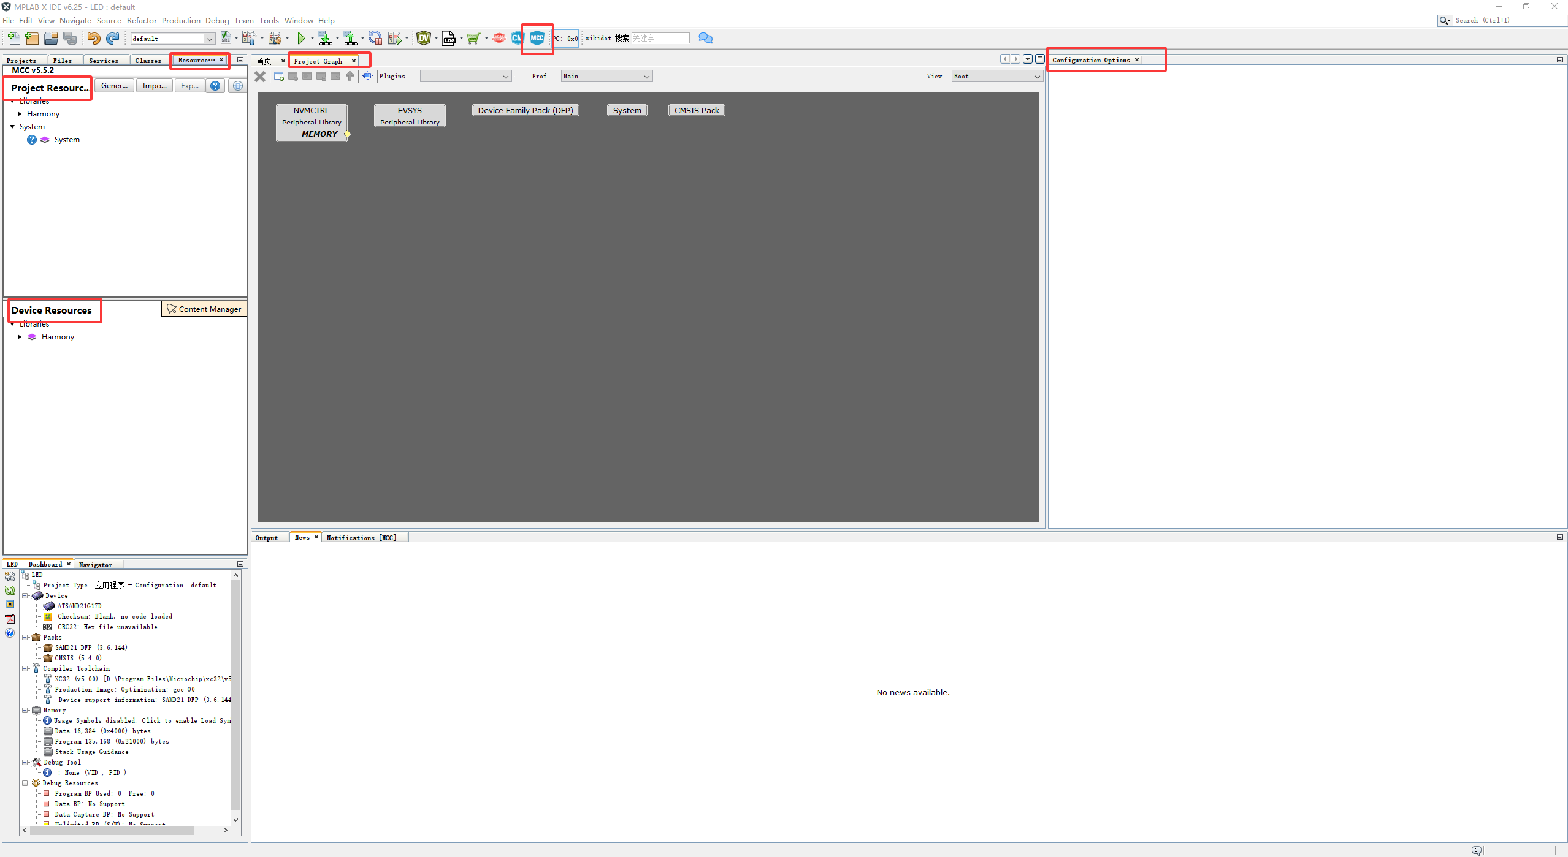The width and height of the screenshot is (1568, 857).
Task: Click the green Run Project arrow
Action: click(x=301, y=39)
